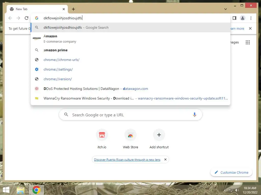
Task: Close the New Tab tab
Action: pos(63,9)
